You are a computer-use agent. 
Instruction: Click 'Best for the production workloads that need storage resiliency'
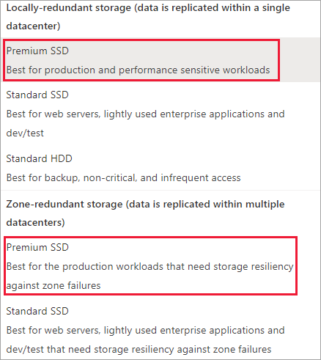click(150, 267)
